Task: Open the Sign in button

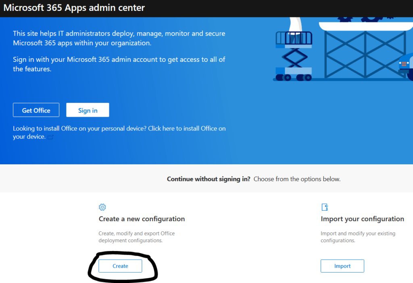Action: pyautogui.click(x=88, y=110)
